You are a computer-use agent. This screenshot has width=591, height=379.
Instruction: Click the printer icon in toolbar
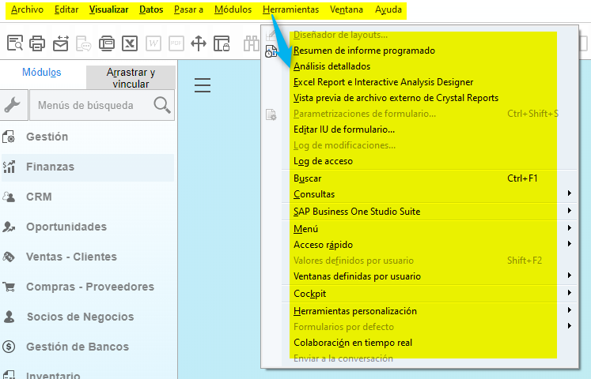[x=37, y=43]
